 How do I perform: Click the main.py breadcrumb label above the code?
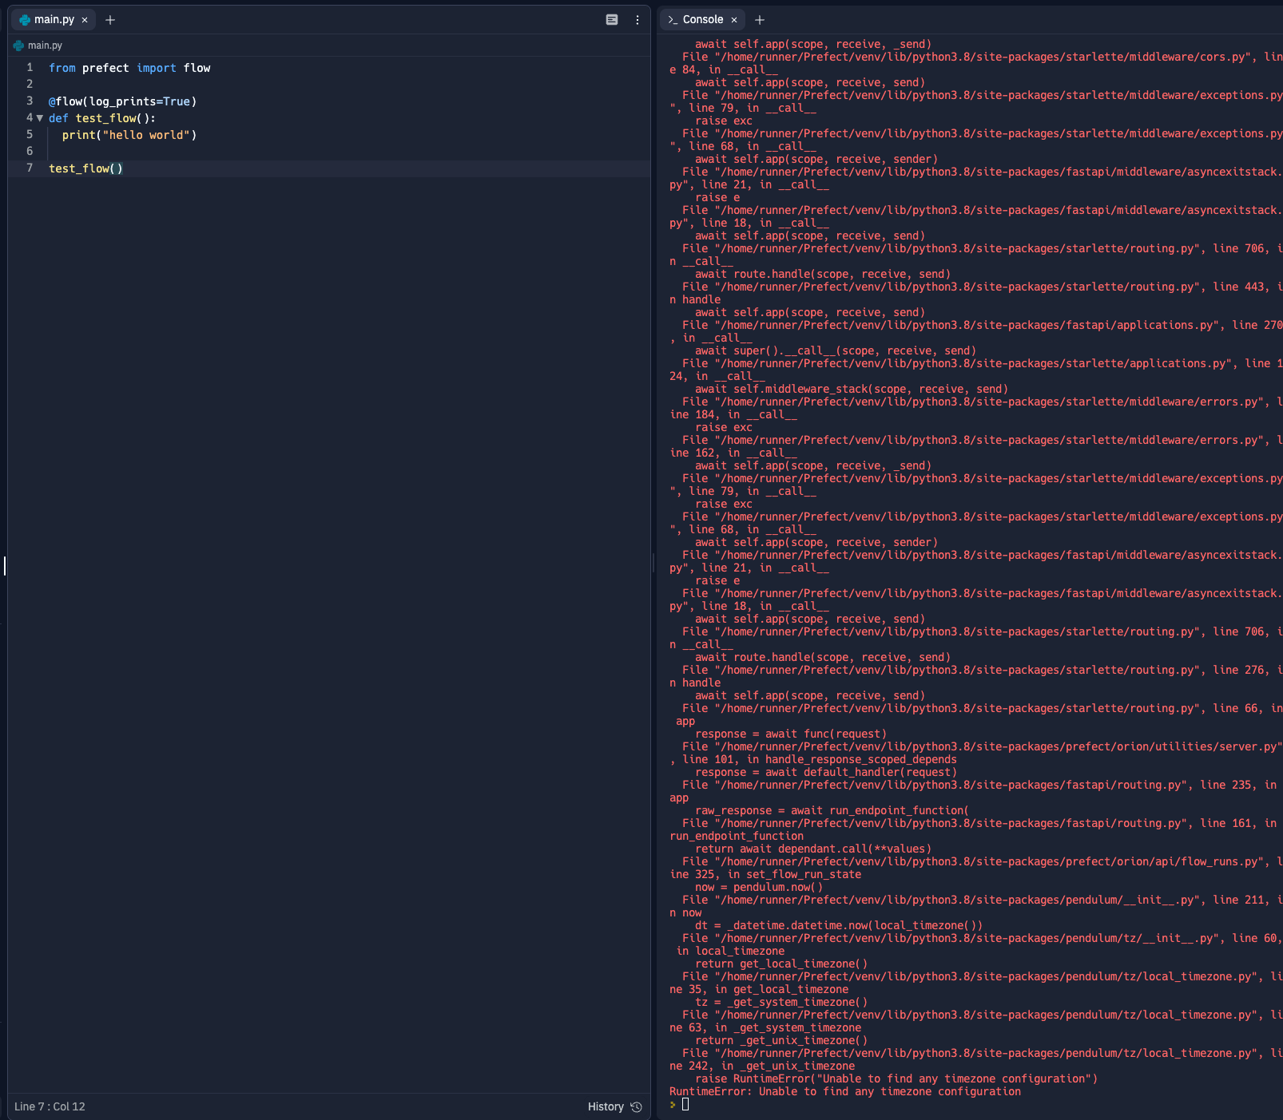click(46, 46)
